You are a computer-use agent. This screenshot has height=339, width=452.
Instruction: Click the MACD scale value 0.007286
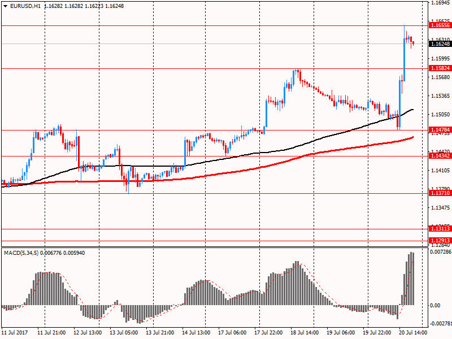(x=441, y=252)
